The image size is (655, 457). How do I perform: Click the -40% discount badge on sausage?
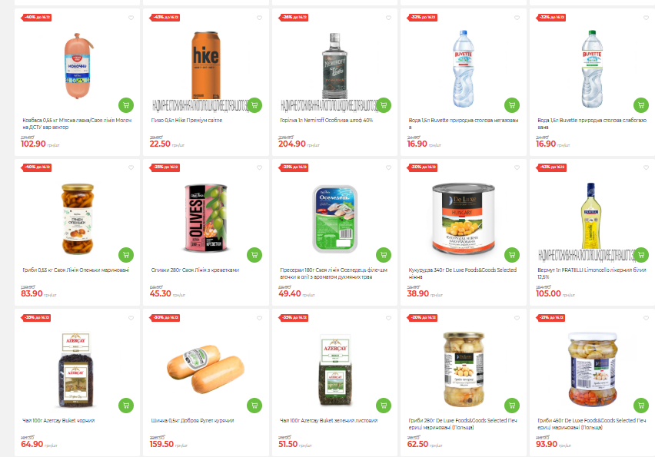pyautogui.click(x=36, y=18)
